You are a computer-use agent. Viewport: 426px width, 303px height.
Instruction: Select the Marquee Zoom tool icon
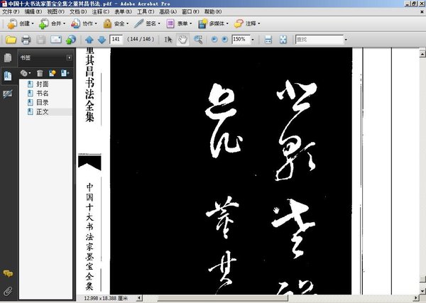[198, 40]
